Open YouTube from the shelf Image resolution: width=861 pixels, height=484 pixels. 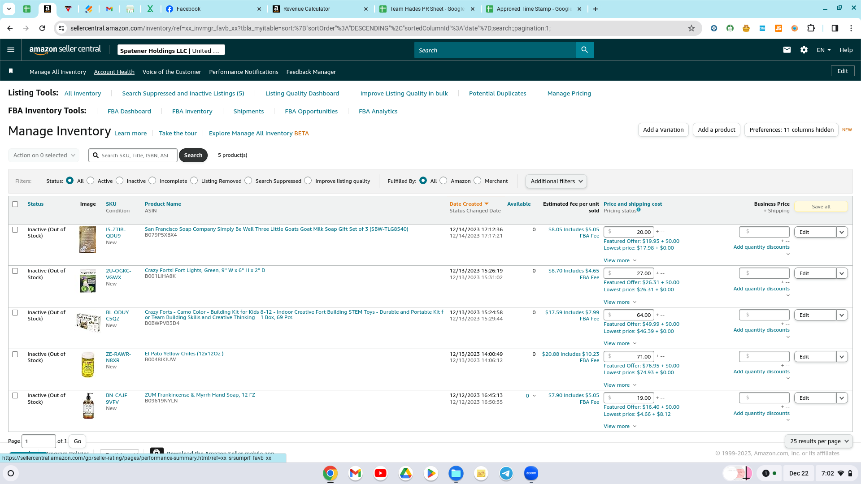point(380,473)
